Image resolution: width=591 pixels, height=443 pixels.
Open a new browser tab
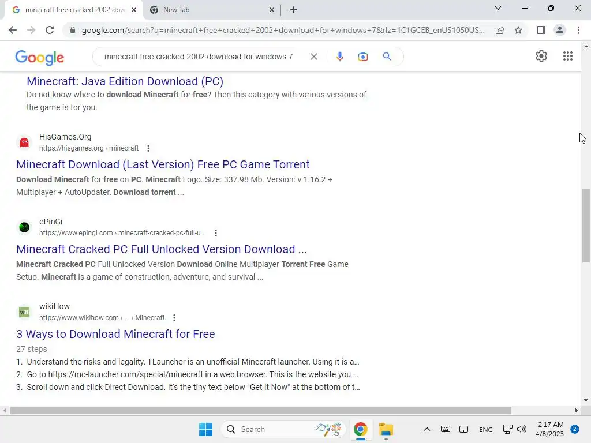point(294,10)
